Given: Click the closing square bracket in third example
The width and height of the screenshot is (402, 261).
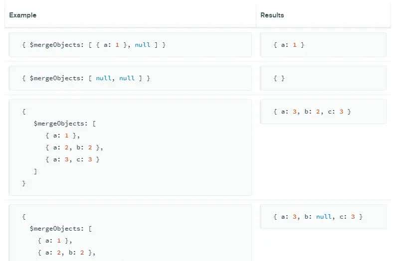Looking at the screenshot, I should tap(35, 171).
